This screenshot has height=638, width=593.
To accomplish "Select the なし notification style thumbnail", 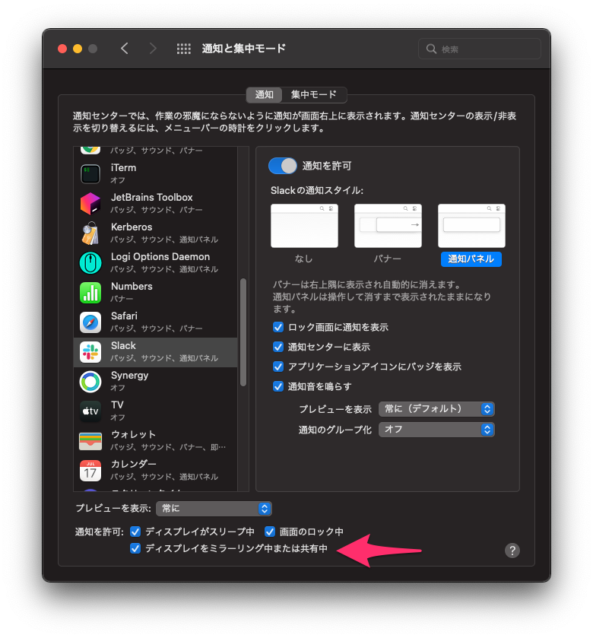I will 304,226.
